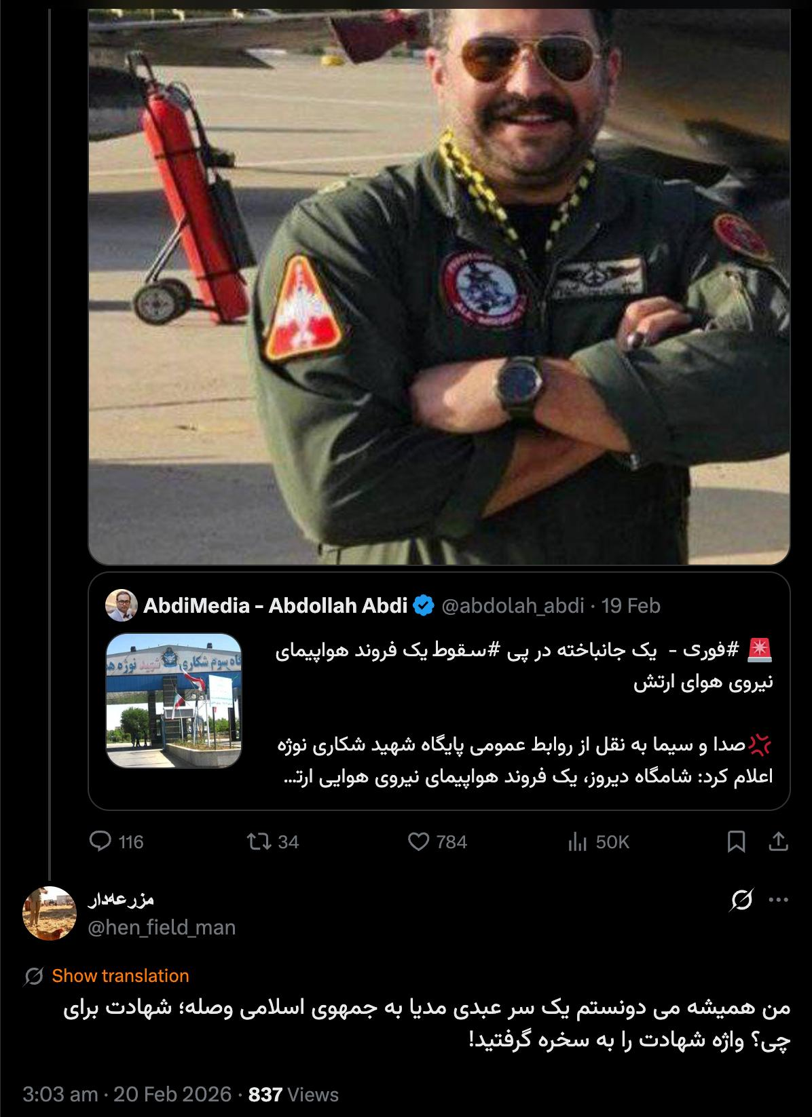This screenshot has width=812, height=1117.
Task: Open the hen_field_man avatar picture
Action: (50, 913)
